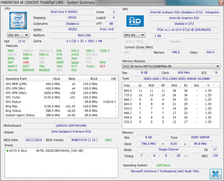Expand the SK Hynix memory module dropdown
Image resolution: width=224 pixels, height=181 pixels.
[171, 66]
